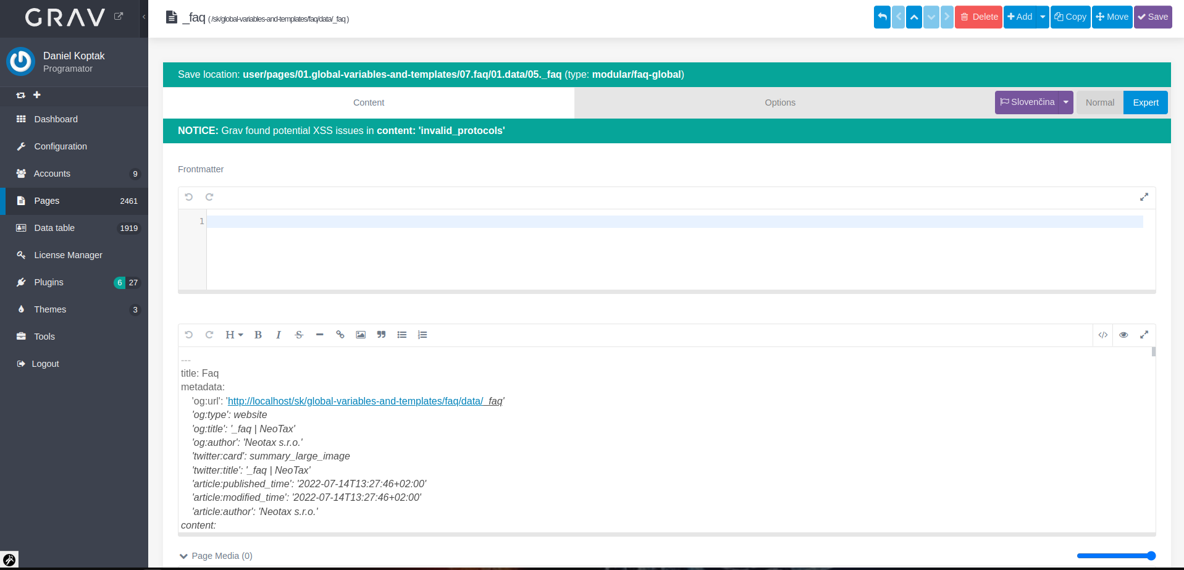The height and width of the screenshot is (570, 1184).
Task: Delete the _faq page
Action: pyautogui.click(x=978, y=17)
